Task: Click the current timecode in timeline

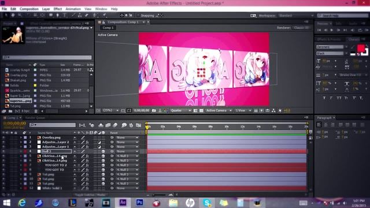Action: [x=14, y=123]
